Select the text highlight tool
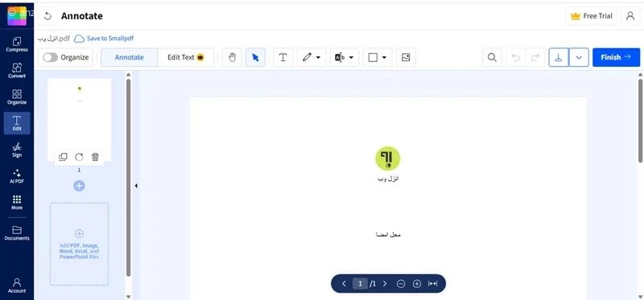The width and height of the screenshot is (644, 300). point(340,57)
